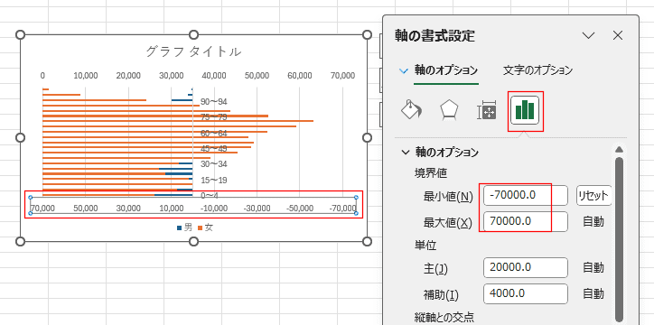Screen dimensions: 654x325
Task: Click the vertical scrollbar thumb in pane
Action: (620, 238)
